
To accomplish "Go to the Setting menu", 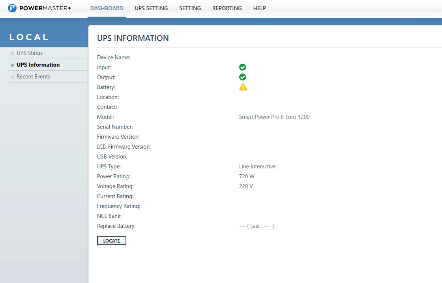I will (190, 8).
